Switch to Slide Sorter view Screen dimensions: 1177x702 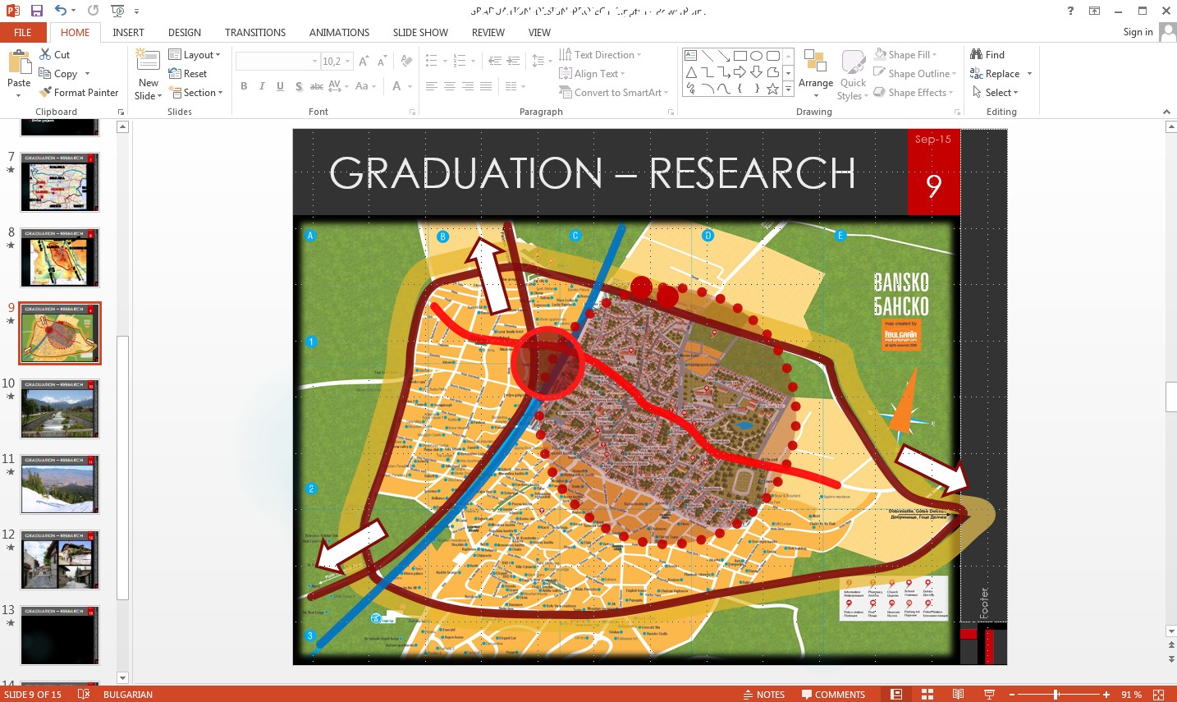click(x=927, y=695)
